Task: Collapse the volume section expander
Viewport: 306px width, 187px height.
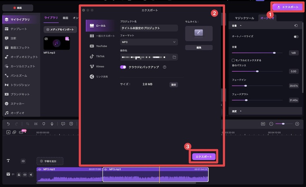Action: pos(241,26)
